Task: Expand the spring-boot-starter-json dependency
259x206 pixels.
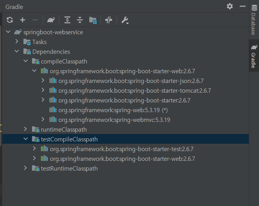Action: [43, 80]
